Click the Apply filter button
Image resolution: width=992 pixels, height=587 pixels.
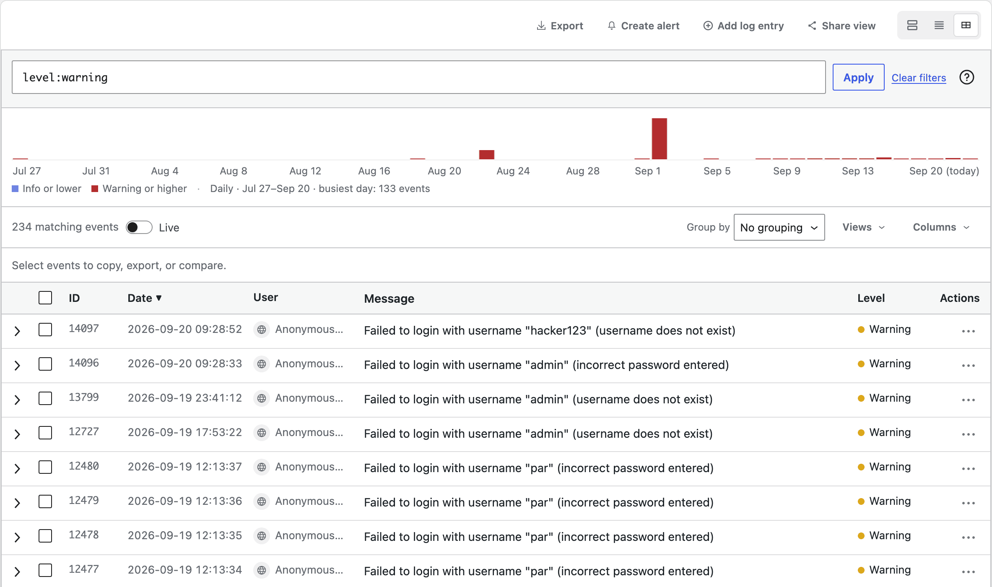point(858,77)
